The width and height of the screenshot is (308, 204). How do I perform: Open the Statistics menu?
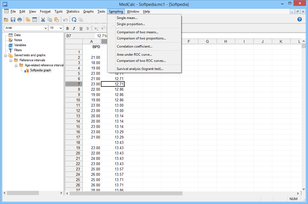(x=73, y=11)
